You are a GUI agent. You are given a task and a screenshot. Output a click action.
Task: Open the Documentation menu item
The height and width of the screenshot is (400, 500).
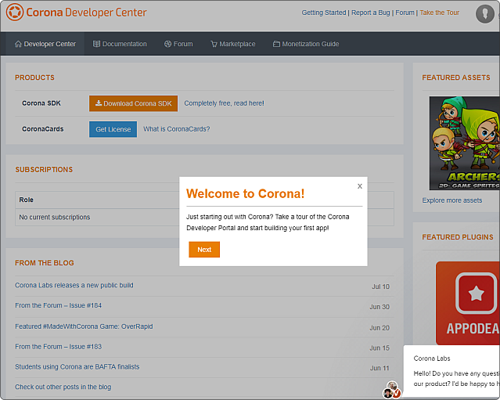[120, 44]
